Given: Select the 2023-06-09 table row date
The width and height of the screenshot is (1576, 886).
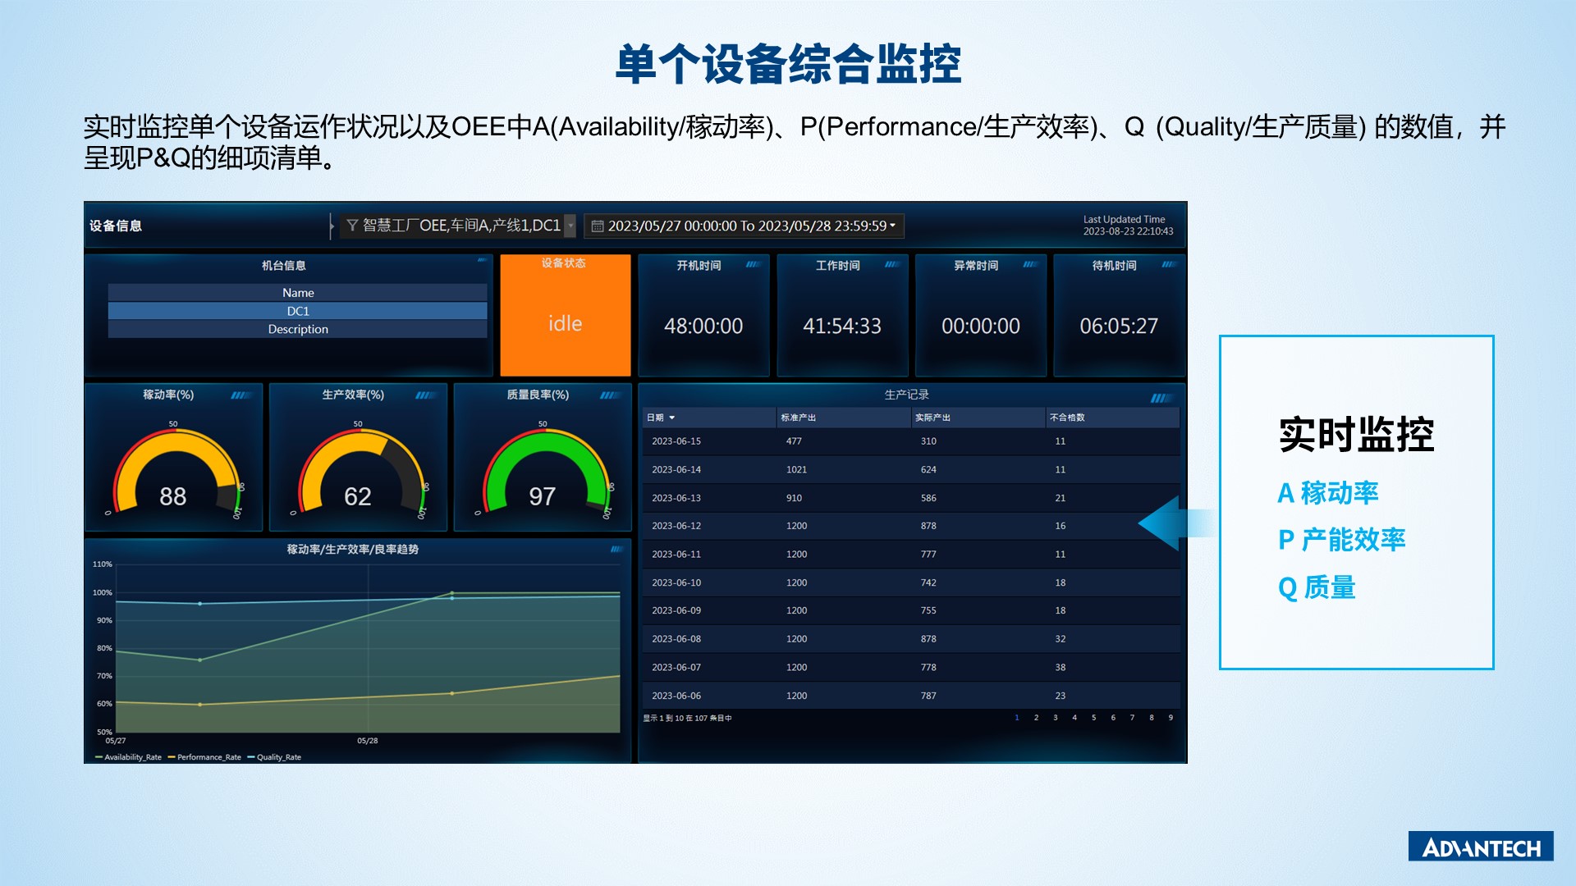Looking at the screenshot, I should click(x=676, y=610).
